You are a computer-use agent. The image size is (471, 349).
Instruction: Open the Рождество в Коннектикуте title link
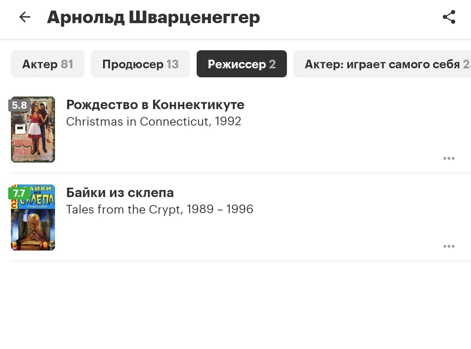coord(155,105)
